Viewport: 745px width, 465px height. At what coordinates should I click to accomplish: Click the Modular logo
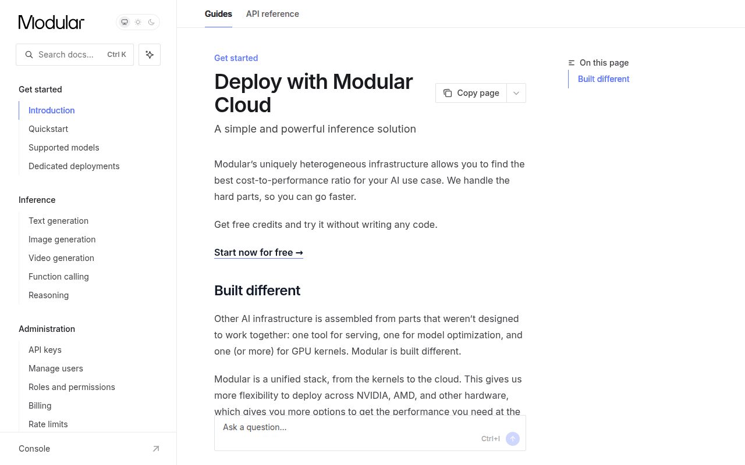point(51,22)
